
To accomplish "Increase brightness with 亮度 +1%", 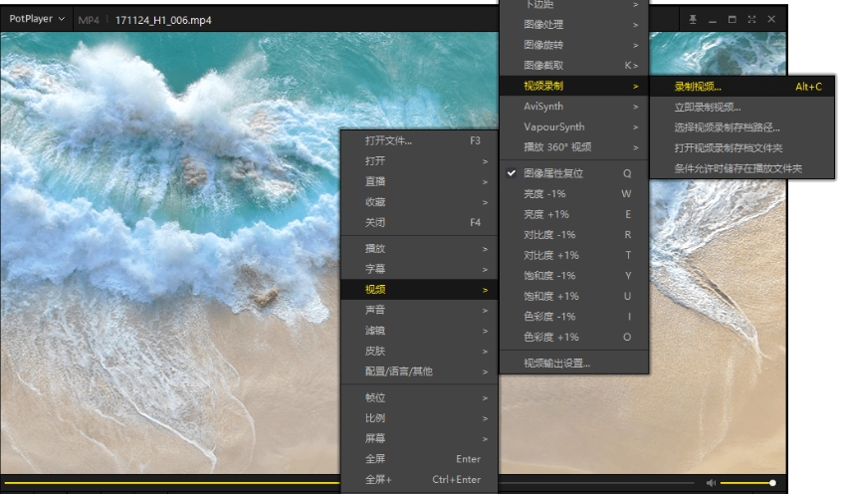I will (x=546, y=214).
